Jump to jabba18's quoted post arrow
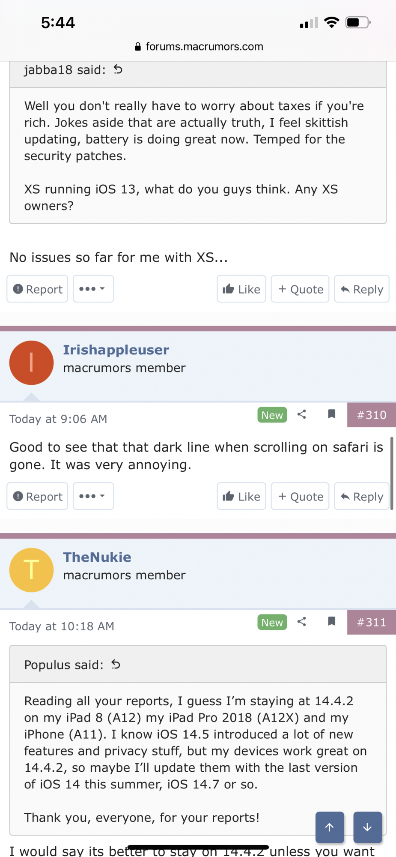Viewport: 396px width, 857px height. point(118,69)
